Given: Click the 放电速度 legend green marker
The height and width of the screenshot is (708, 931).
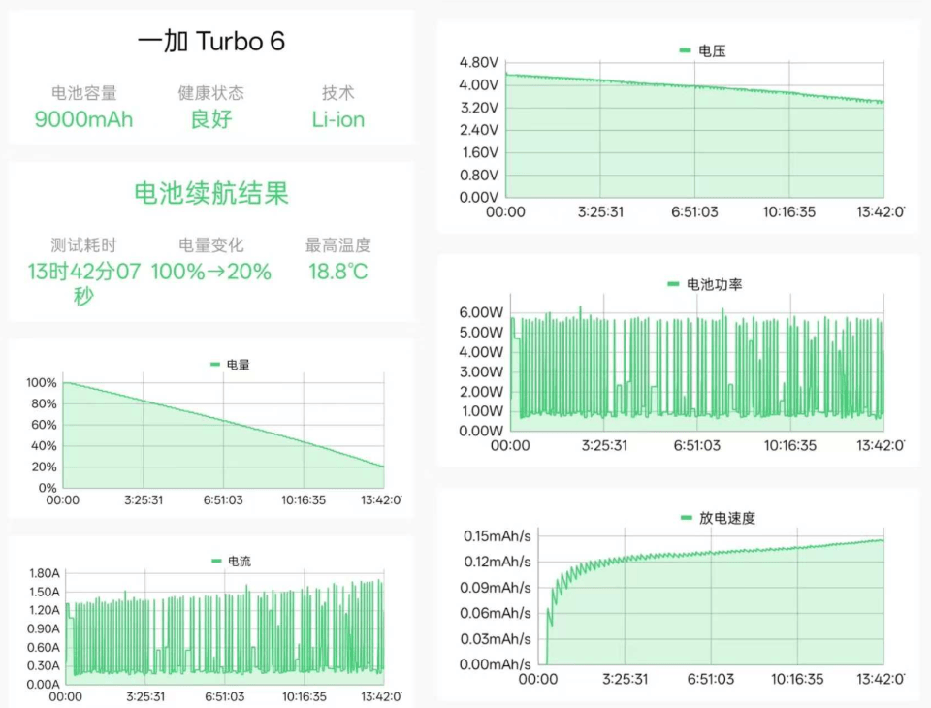Looking at the screenshot, I should click(x=686, y=518).
